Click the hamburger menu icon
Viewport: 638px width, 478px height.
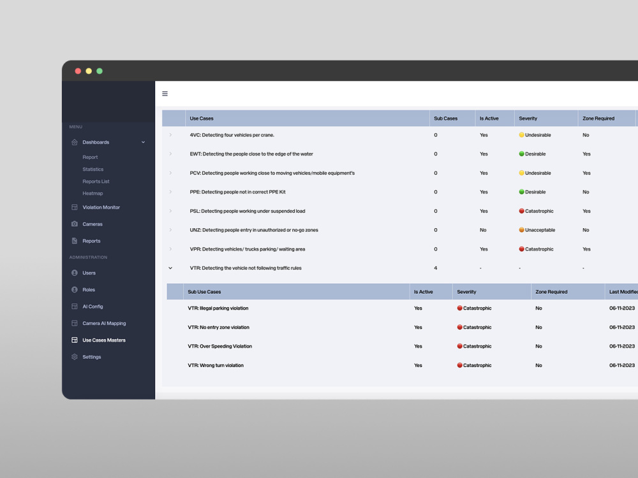click(x=165, y=94)
